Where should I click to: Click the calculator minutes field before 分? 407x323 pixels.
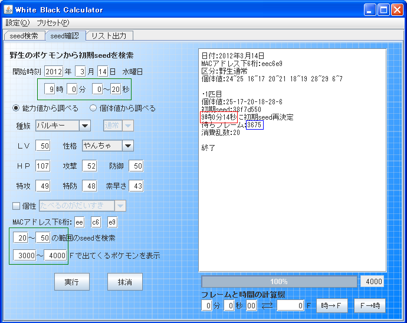click(x=206, y=306)
